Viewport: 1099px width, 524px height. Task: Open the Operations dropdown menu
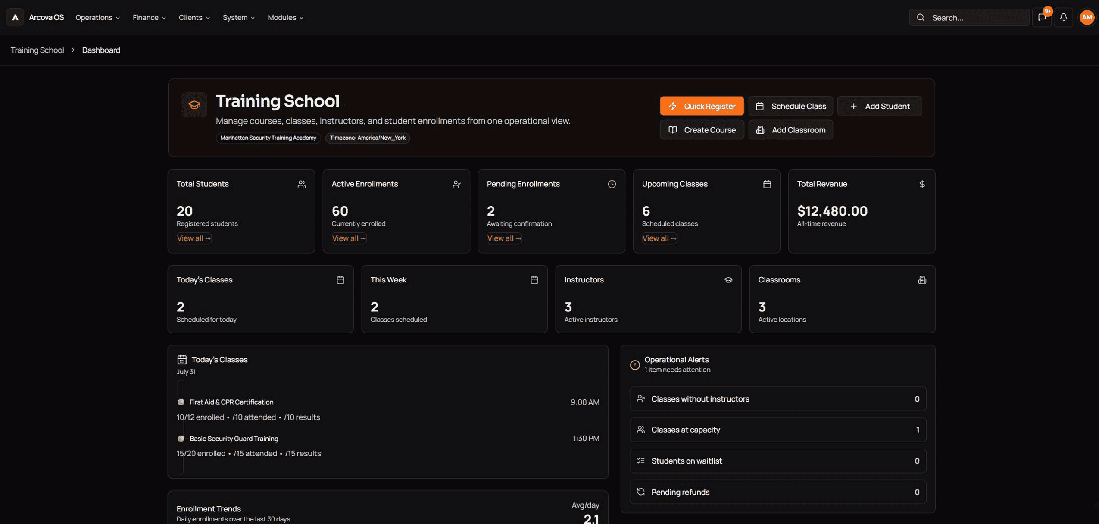(x=98, y=17)
